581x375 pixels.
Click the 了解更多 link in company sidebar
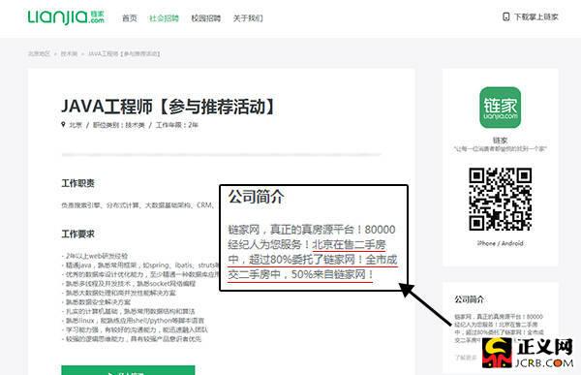pyautogui.click(x=466, y=358)
